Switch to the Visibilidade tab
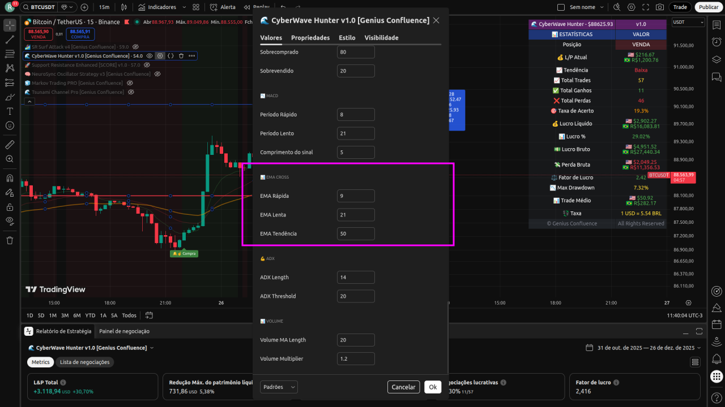Viewport: 725px width, 407px height. (x=381, y=38)
